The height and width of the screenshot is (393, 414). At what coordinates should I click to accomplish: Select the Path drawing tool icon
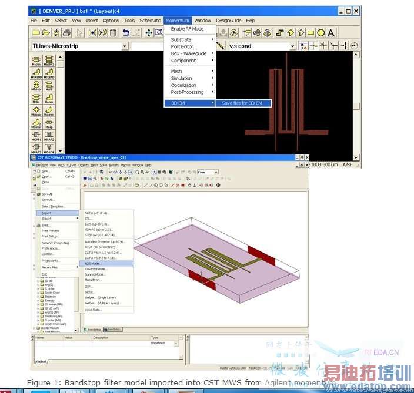click(280, 33)
